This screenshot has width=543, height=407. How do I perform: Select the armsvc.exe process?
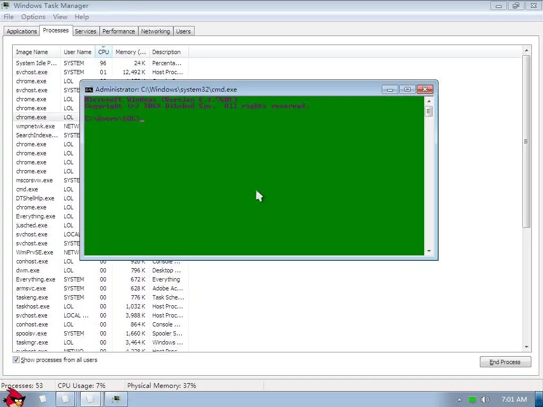click(101, 288)
